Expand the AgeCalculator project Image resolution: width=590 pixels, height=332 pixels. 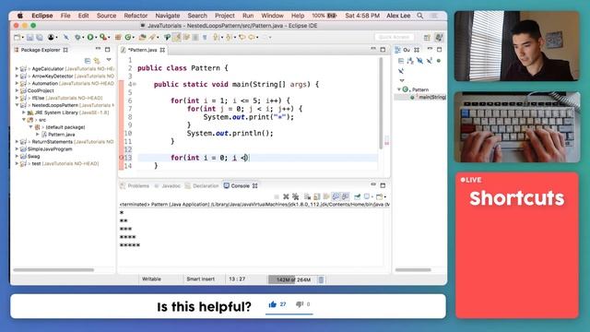tap(17, 69)
